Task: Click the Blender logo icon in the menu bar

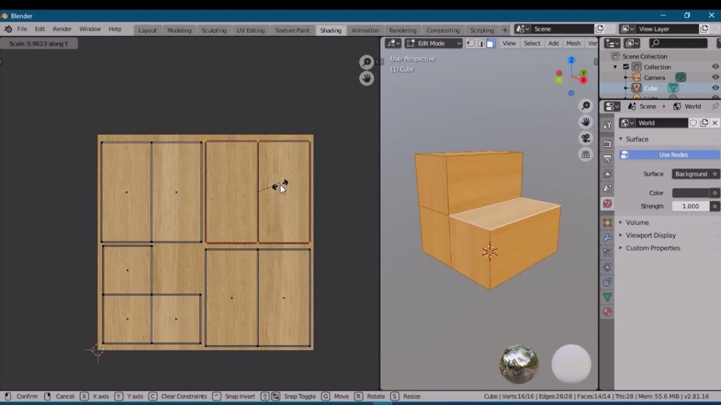Action: (x=8, y=29)
